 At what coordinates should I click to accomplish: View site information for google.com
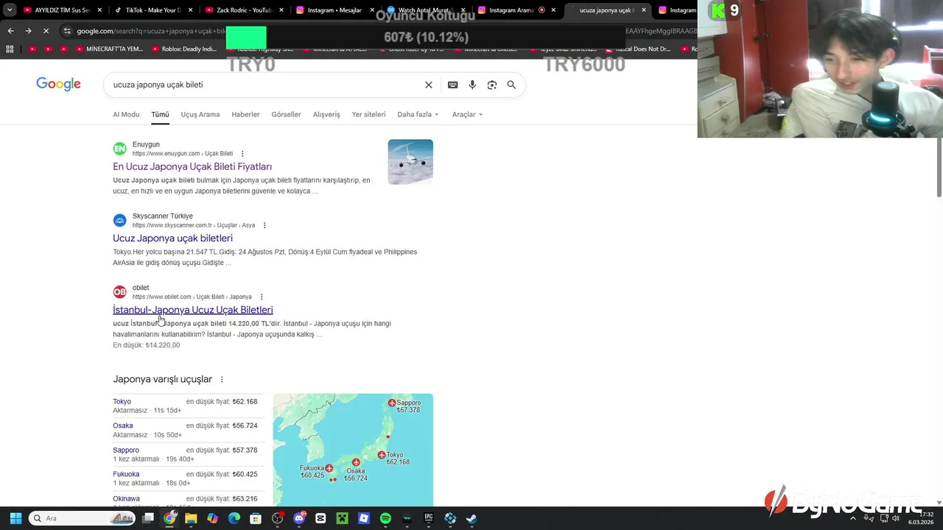pyautogui.click(x=68, y=31)
